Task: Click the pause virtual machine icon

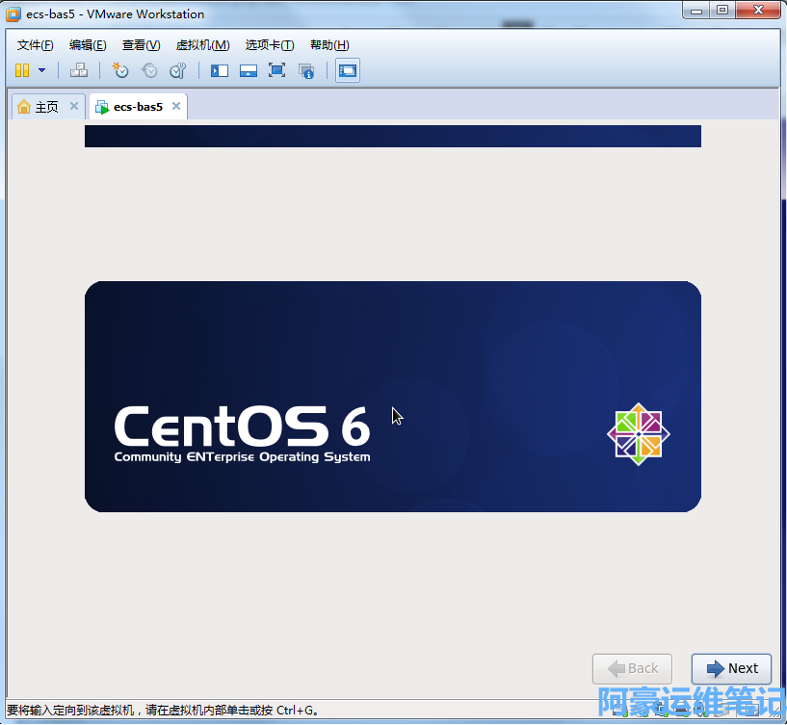Action: pos(22,70)
